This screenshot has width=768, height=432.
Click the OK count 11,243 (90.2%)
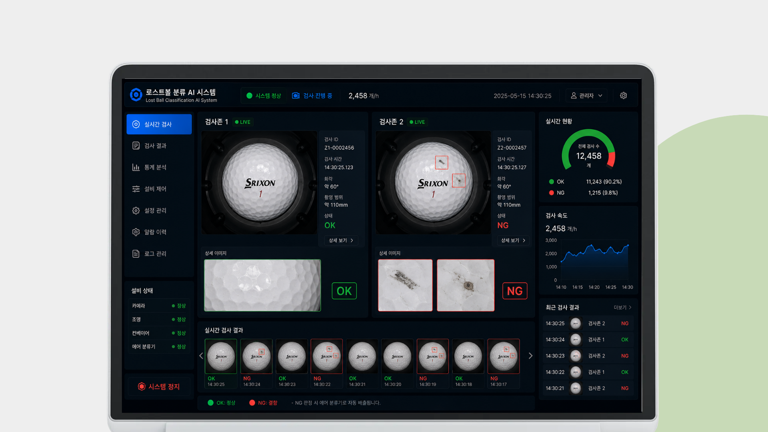click(x=604, y=182)
